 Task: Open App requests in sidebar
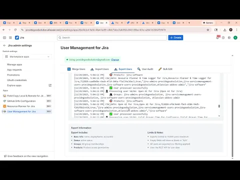[14, 69]
